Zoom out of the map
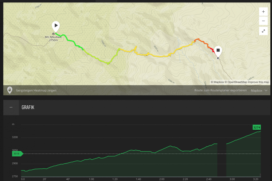This screenshot has height=181, width=272. pos(263,21)
